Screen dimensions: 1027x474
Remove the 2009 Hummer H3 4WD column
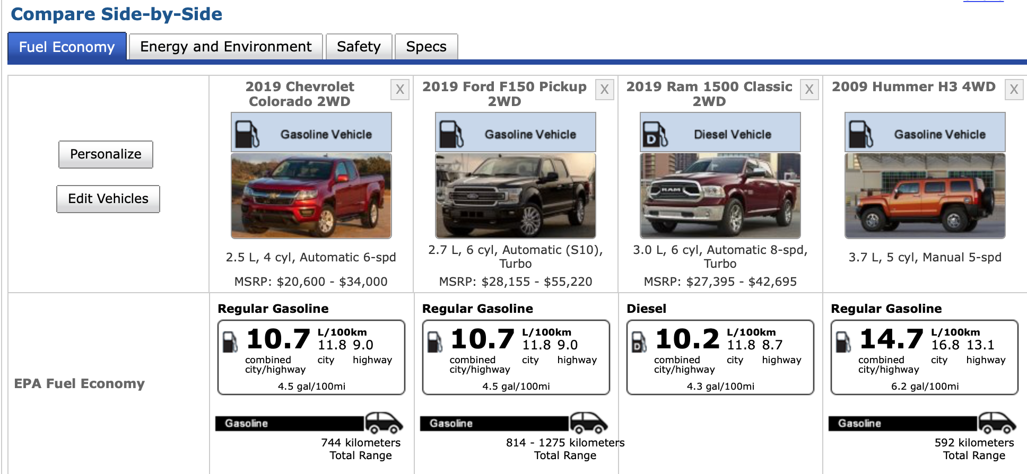pyautogui.click(x=1014, y=90)
